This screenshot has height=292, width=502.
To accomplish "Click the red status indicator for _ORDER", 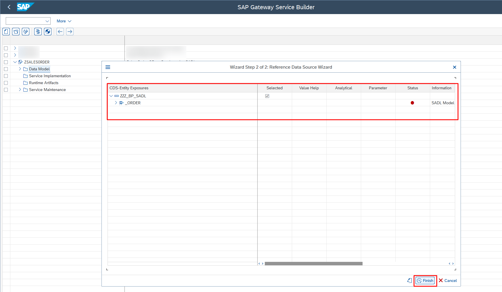I will click(x=412, y=103).
